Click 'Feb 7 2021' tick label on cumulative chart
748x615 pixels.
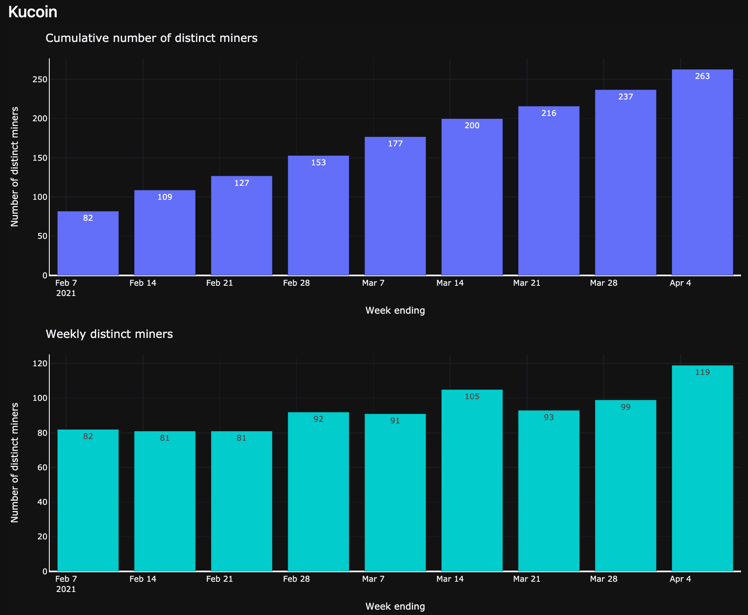point(66,288)
